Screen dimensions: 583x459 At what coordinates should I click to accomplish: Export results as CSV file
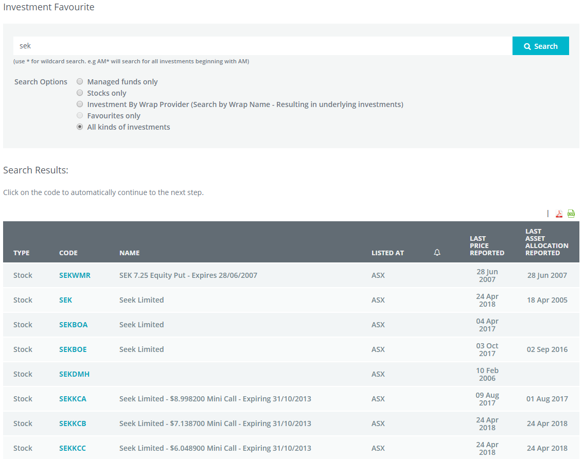coord(571,214)
